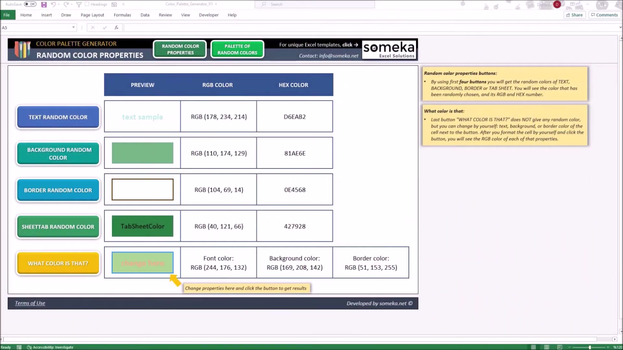Open the Terms of Use link
The height and width of the screenshot is (350, 623).
[30, 303]
